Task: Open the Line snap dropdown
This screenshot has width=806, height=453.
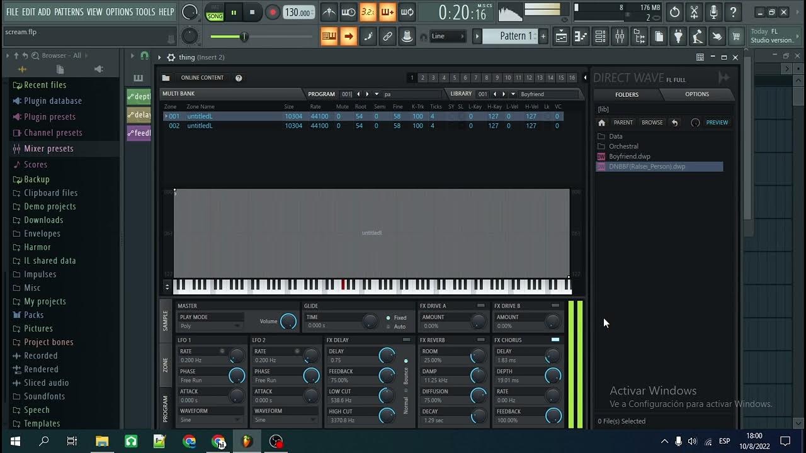Action: (448, 36)
